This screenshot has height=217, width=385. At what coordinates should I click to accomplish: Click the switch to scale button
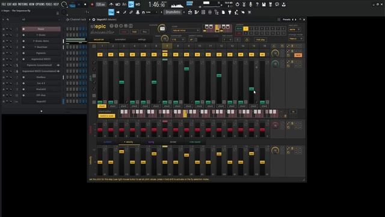[x=106, y=116]
